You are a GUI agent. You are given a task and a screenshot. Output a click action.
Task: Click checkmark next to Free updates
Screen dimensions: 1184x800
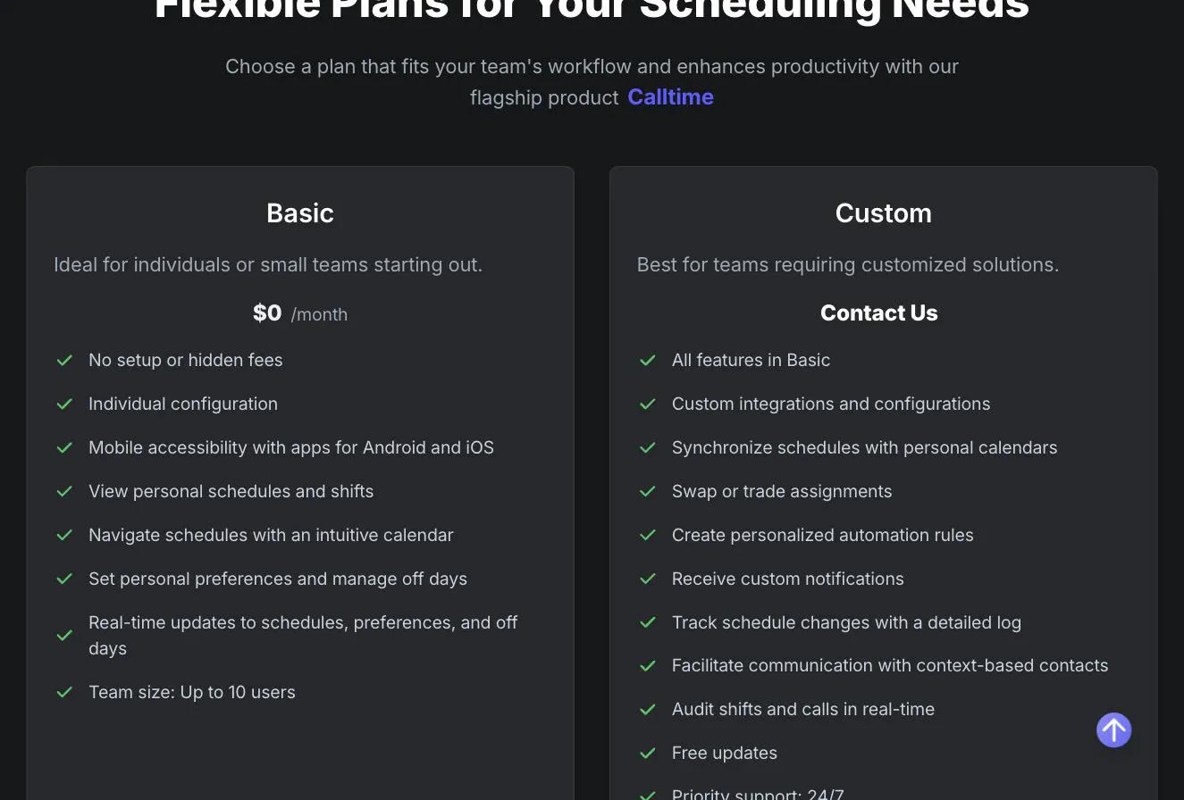tap(648, 754)
